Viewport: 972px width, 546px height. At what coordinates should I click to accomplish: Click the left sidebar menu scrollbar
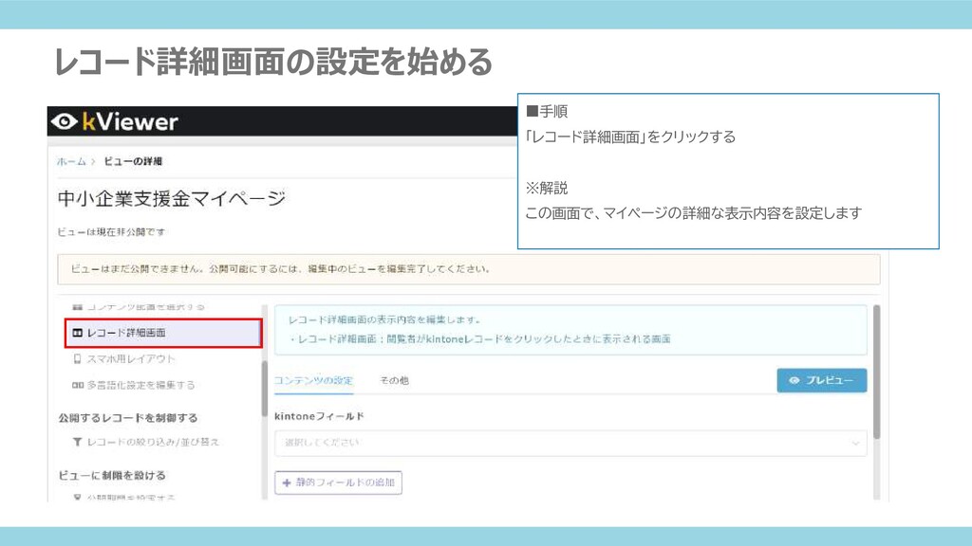pyautogui.click(x=264, y=390)
